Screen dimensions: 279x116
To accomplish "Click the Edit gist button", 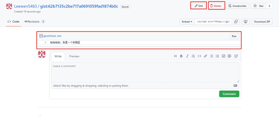I will [199, 6].
